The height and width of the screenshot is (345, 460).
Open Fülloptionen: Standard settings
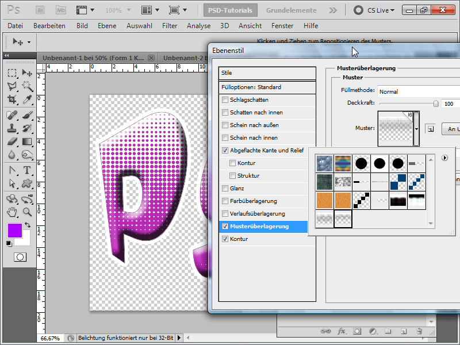[267, 87]
